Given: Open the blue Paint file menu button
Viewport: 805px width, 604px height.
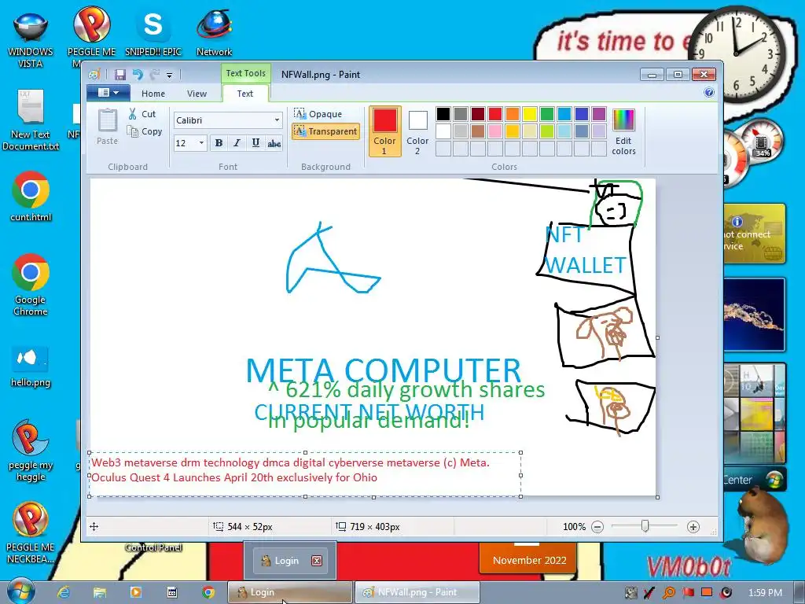Looking at the screenshot, I should [x=108, y=93].
